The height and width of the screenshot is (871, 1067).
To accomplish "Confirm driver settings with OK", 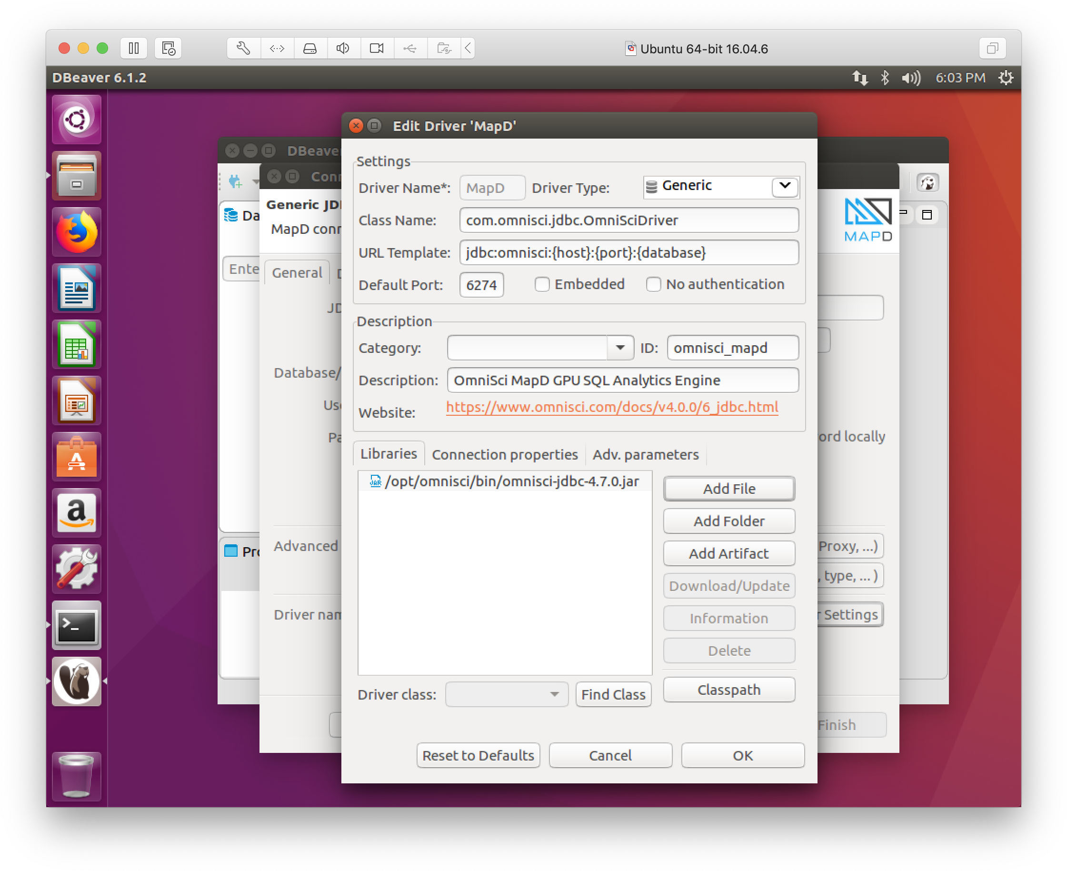I will coord(743,756).
